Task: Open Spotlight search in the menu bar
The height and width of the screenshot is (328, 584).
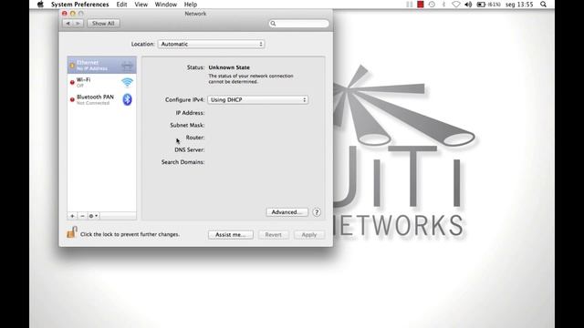Action: (544, 5)
